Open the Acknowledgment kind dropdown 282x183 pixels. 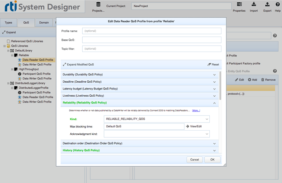click(x=207, y=134)
